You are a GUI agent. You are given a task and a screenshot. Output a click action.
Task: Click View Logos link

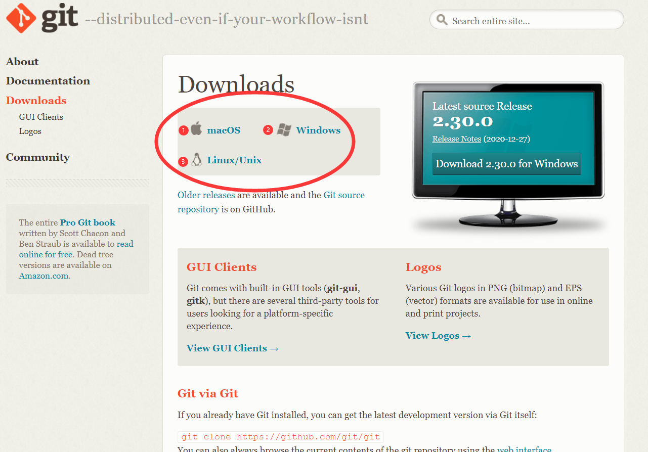[439, 335]
